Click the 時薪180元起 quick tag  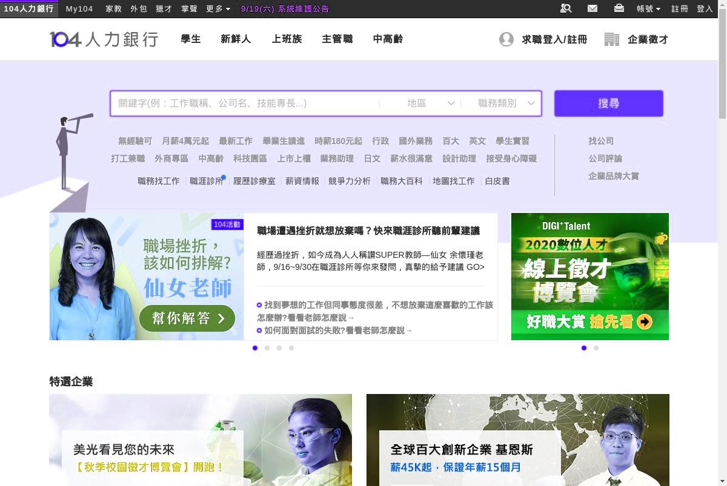pyautogui.click(x=338, y=141)
